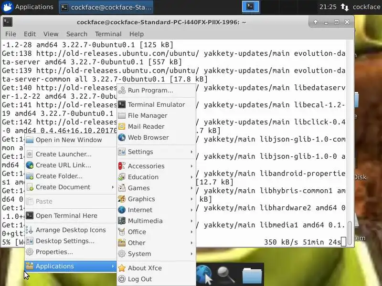Click the terminal window icon in titlebar
The width and height of the screenshot is (382, 286).
point(8,22)
